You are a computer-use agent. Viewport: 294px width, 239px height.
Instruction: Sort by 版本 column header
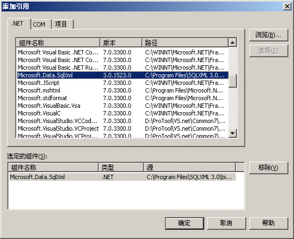pos(121,43)
